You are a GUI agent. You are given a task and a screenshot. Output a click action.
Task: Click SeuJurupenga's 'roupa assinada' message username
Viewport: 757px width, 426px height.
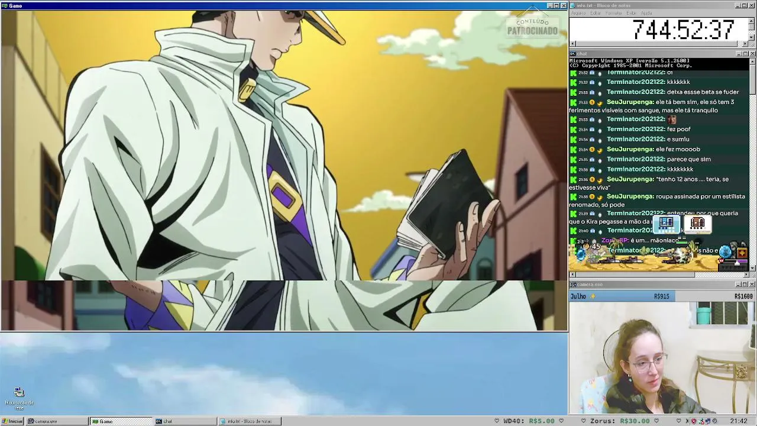[630, 196]
